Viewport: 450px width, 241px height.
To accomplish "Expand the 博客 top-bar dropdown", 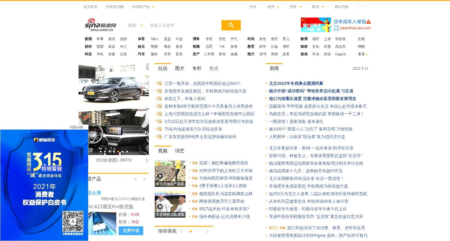I will [296, 7].
